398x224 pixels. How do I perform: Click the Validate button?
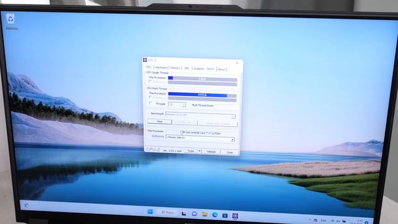[x=211, y=152]
